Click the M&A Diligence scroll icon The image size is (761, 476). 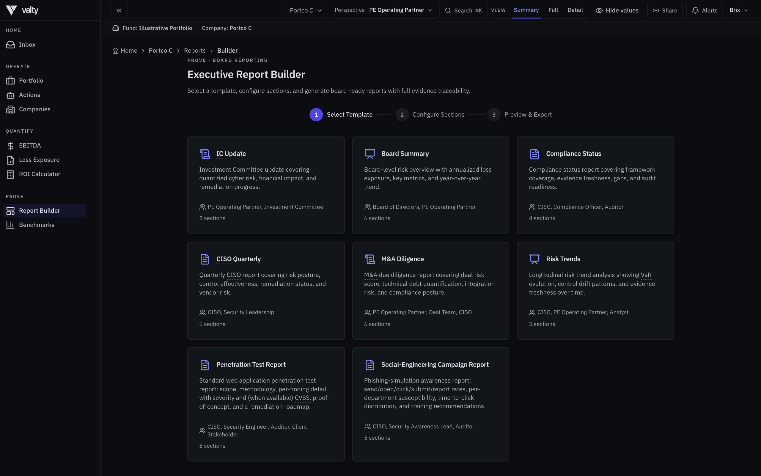coord(370,259)
